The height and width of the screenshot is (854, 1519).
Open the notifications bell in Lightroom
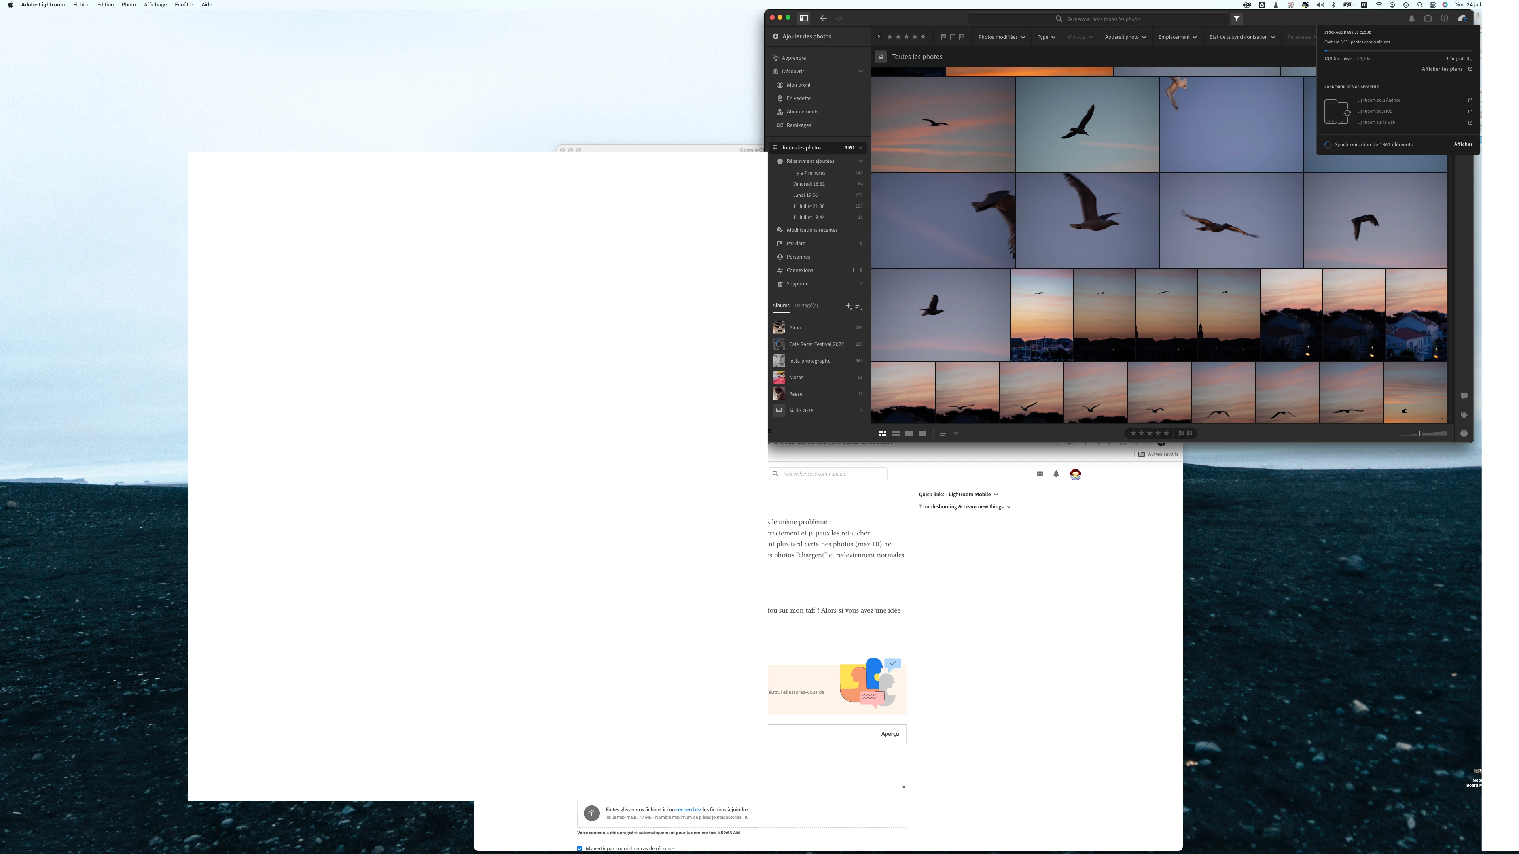coord(1411,19)
